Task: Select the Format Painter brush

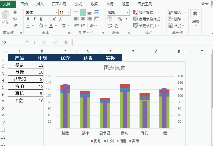Action: (15, 25)
